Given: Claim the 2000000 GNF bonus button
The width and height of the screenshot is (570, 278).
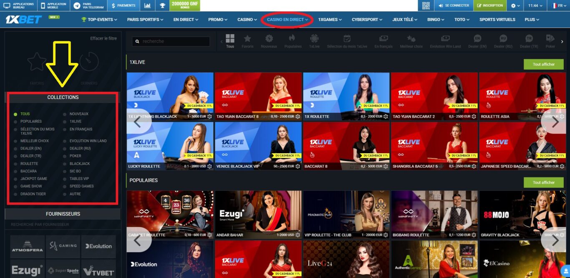Looking at the screenshot, I should tap(184, 5).
